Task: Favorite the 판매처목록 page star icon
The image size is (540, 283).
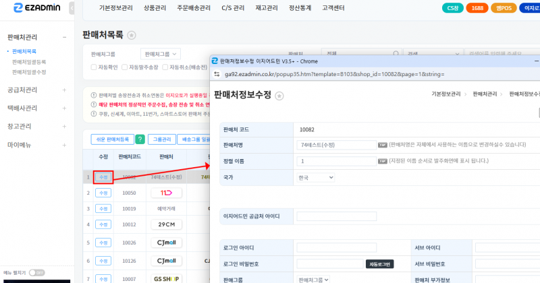Action: coord(132,35)
